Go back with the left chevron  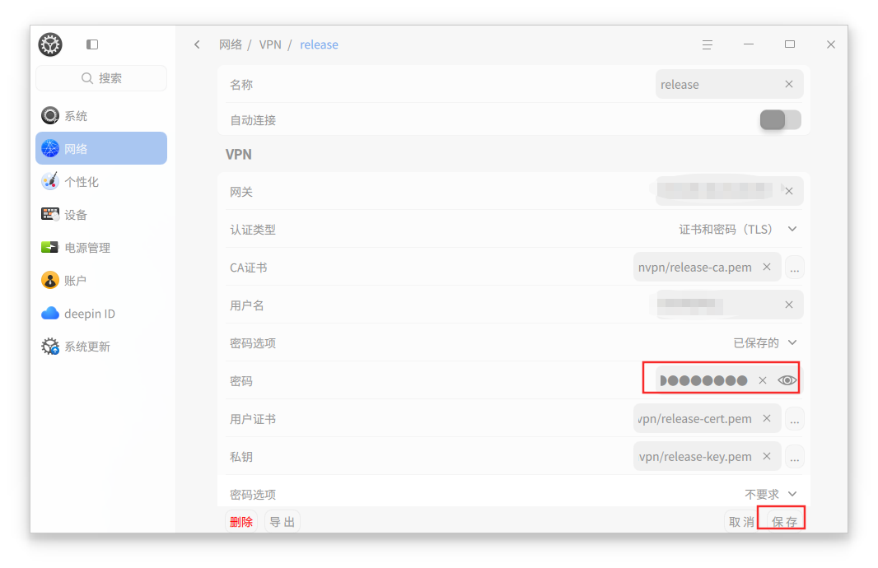[x=197, y=44]
